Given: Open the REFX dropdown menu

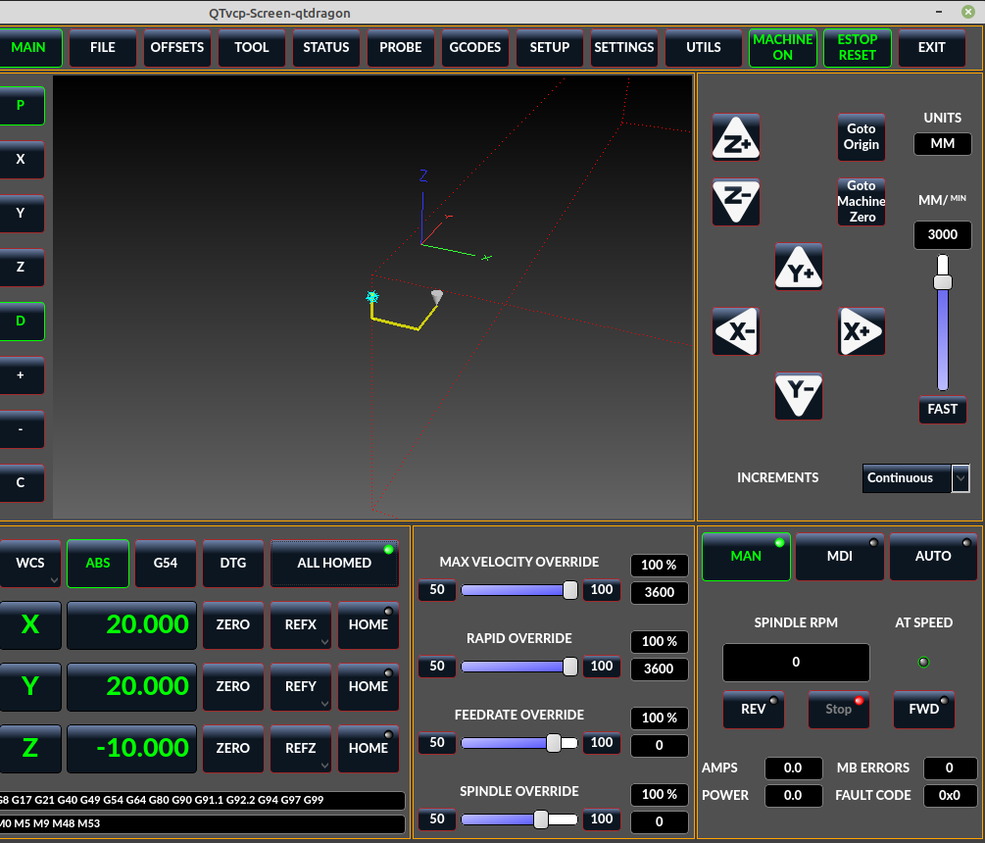Looking at the screenshot, I should point(301,625).
